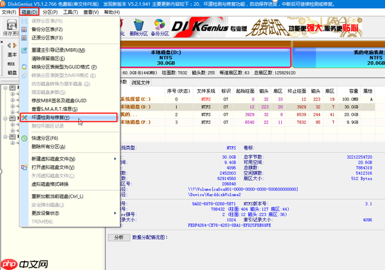Viewport: 385px width, 270px height.
Task: Click the overlapping squares icon for 打开虚拟磁盘文件
Action: click(x=24, y=167)
